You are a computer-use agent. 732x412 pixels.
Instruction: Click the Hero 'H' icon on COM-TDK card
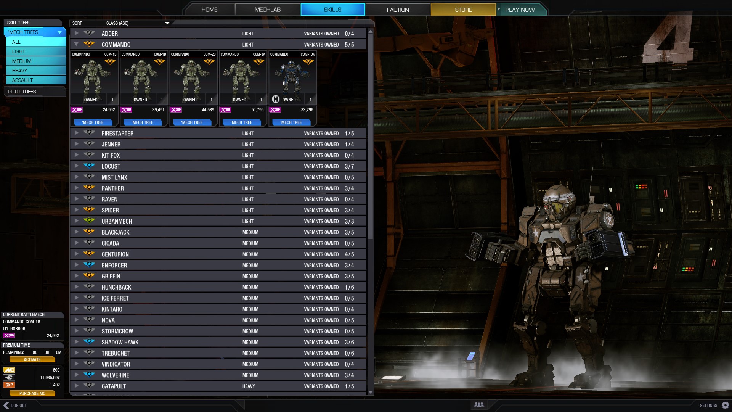[x=275, y=99]
